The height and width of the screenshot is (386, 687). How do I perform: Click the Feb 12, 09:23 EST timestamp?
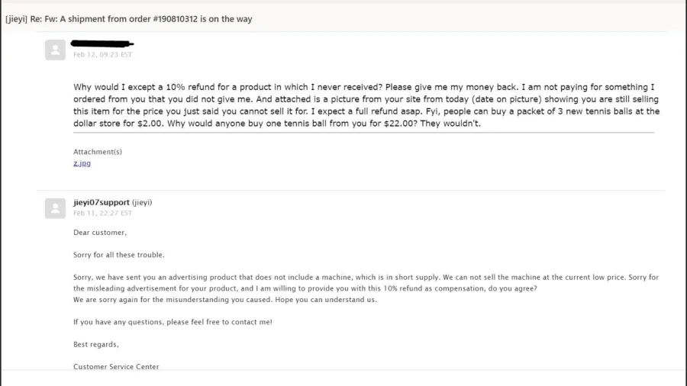click(102, 55)
